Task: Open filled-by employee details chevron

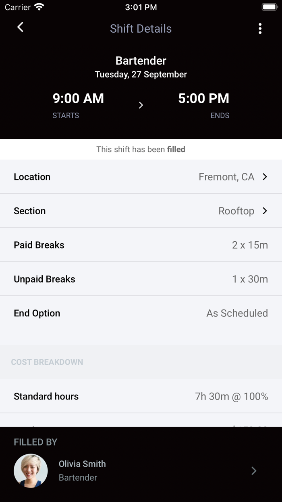Action: [254, 471]
